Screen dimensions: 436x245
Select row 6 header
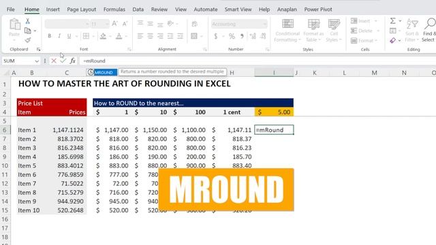(5, 130)
